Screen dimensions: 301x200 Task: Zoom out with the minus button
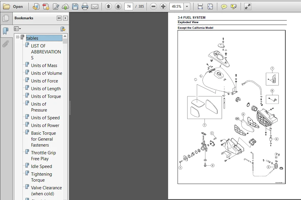[153, 7]
